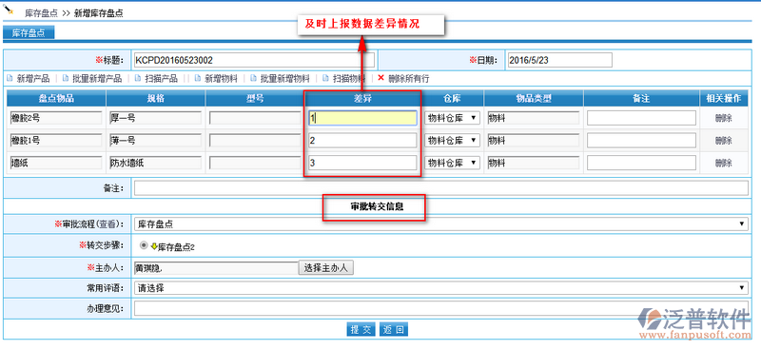
Task: Select the 库存盘点2 transfer step radio button
Action: click(144, 245)
